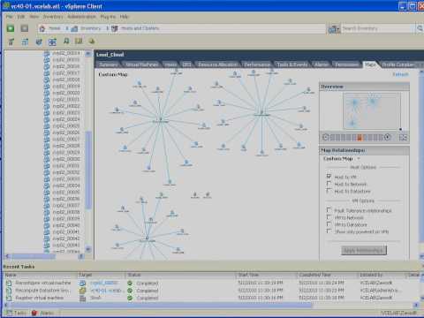
Task: Click the Inventory breadcrumb dropdown arrow
Action: (x=108, y=28)
